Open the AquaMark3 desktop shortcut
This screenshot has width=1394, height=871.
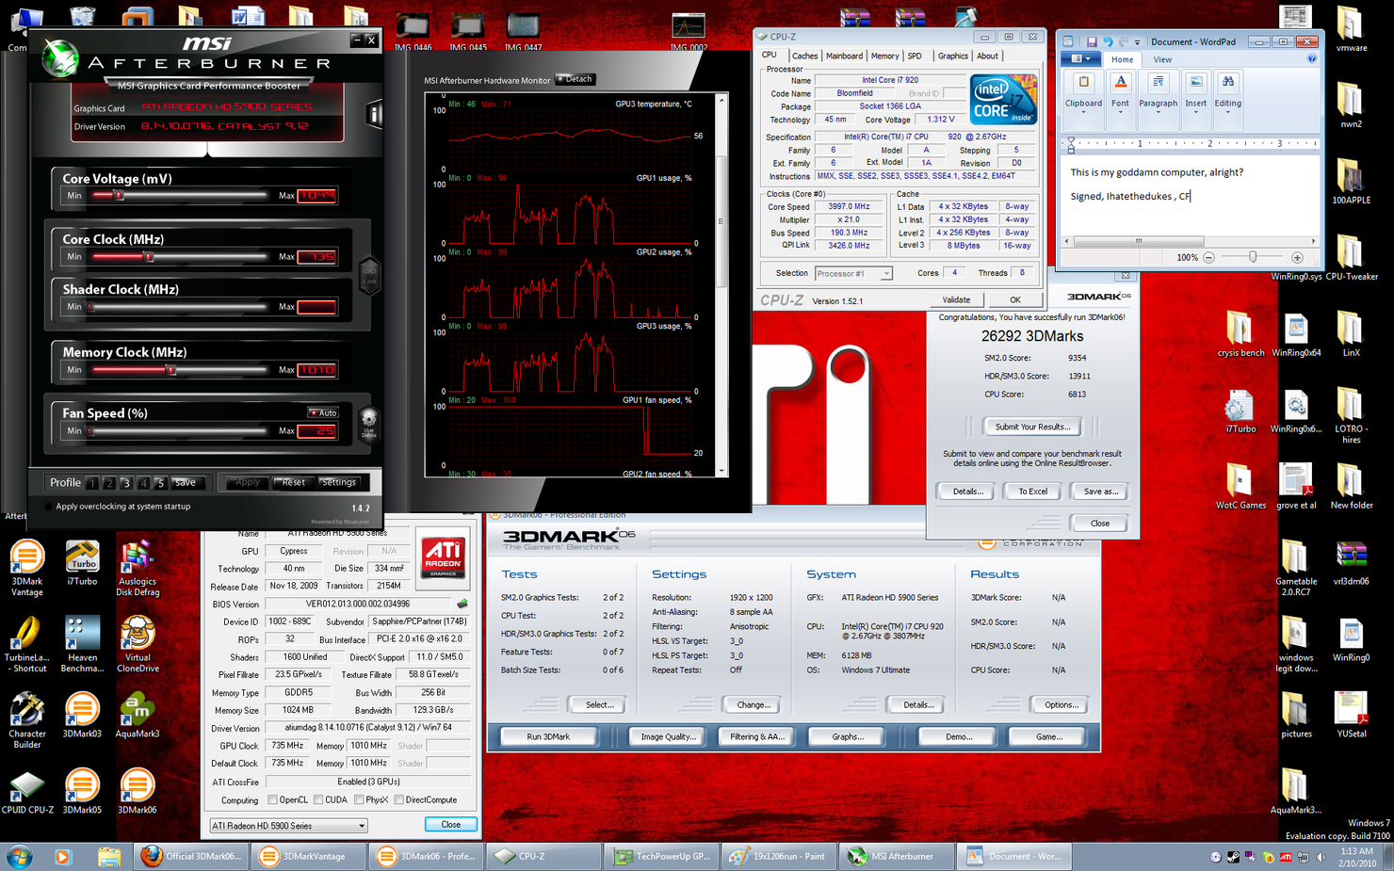[x=138, y=716]
